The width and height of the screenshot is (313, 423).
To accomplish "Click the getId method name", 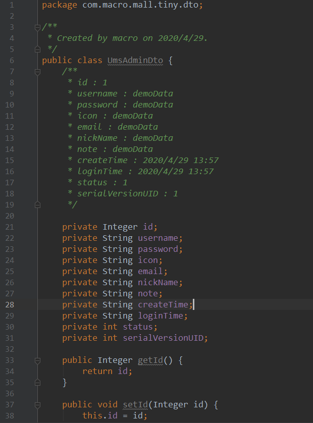I will click(150, 360).
